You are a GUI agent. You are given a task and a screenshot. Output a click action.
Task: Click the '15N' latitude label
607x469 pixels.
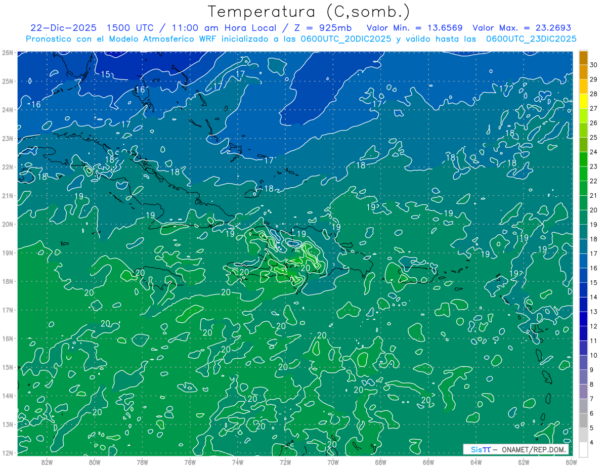click(7, 367)
